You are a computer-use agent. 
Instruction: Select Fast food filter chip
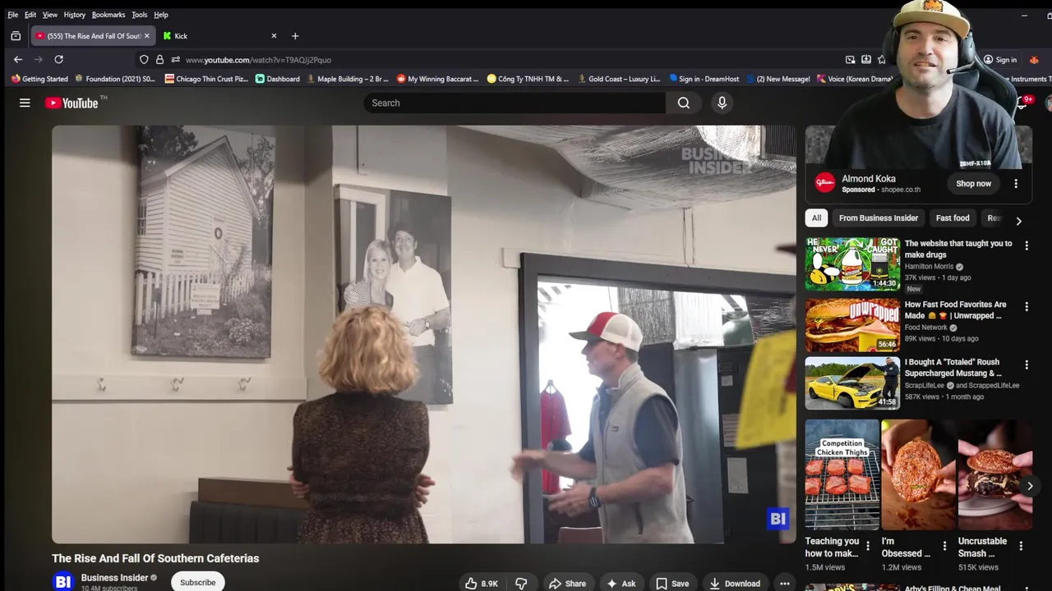click(953, 218)
